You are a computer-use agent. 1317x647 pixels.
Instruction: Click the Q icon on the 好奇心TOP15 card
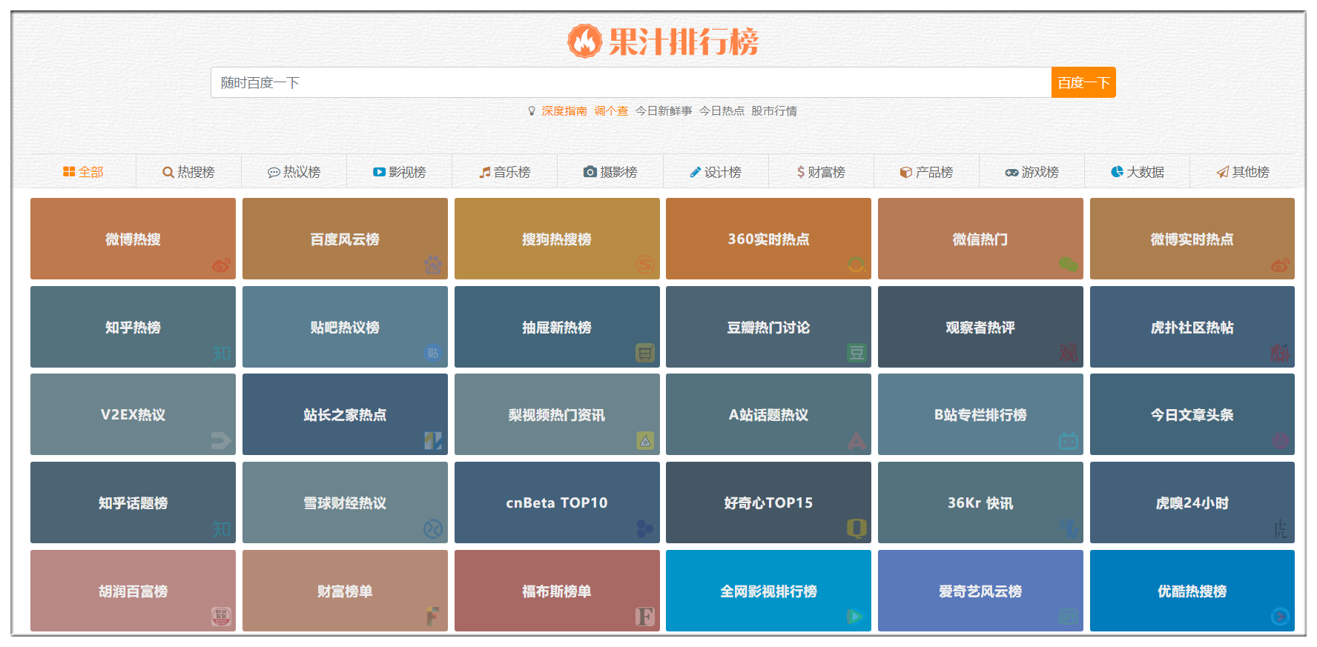pos(856,528)
